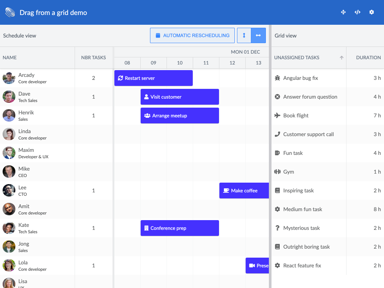Open the settings gear icon in header

(372, 12)
